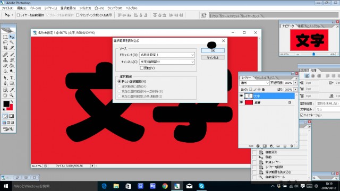Select the Paint Bucket tool
Screen dimensions: 340x191
click(12, 65)
